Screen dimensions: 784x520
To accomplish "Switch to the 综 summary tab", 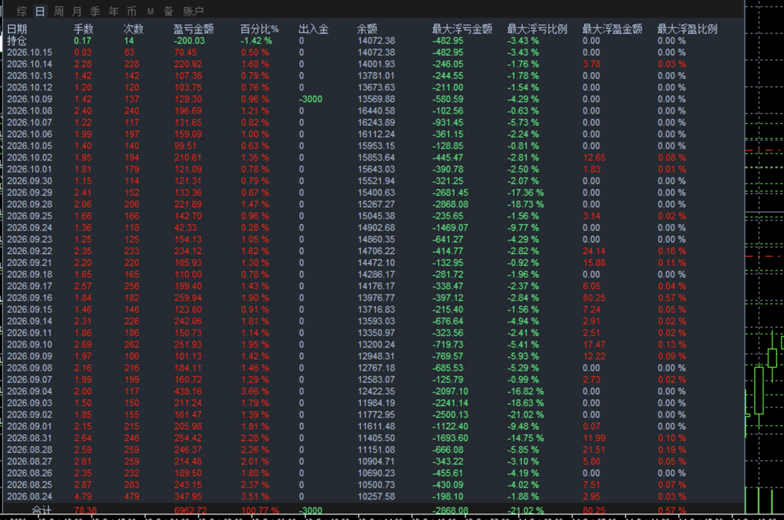I will coord(22,11).
